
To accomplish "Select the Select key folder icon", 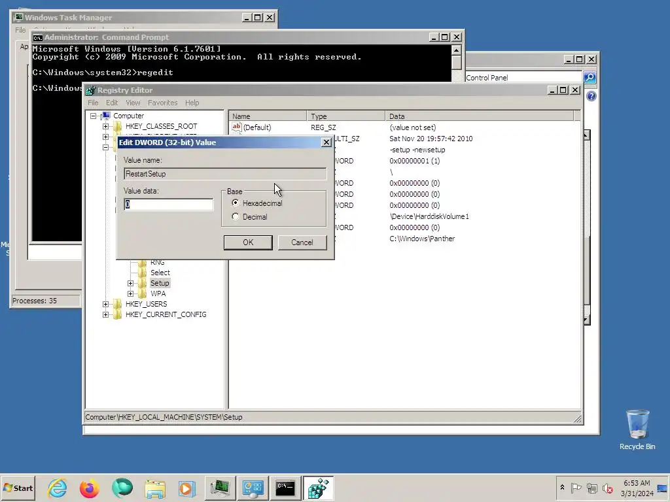I will pyautogui.click(x=142, y=273).
